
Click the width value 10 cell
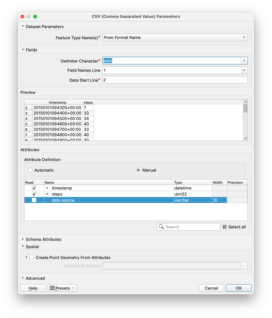pyautogui.click(x=219, y=200)
